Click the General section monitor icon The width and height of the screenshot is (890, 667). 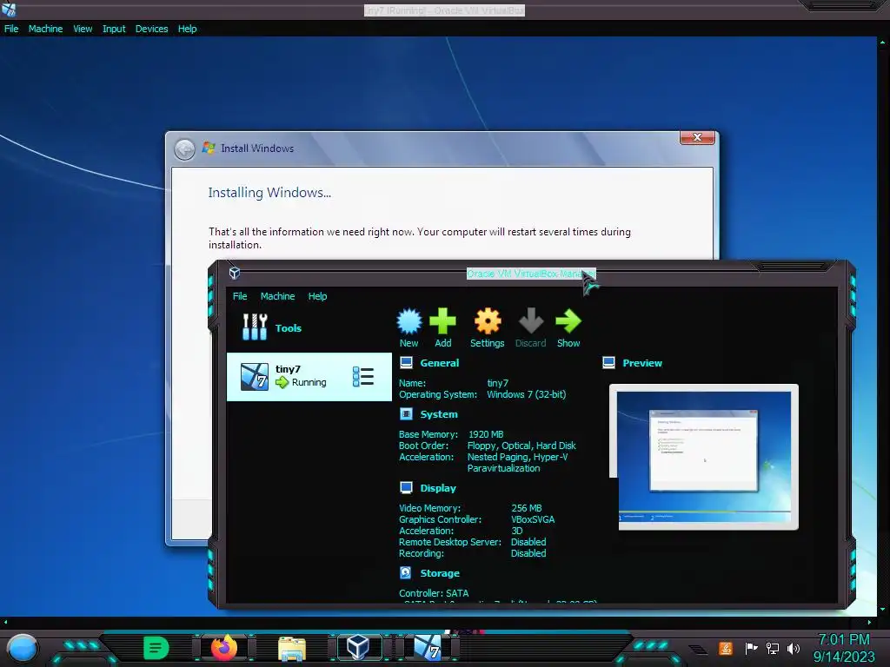coord(407,363)
